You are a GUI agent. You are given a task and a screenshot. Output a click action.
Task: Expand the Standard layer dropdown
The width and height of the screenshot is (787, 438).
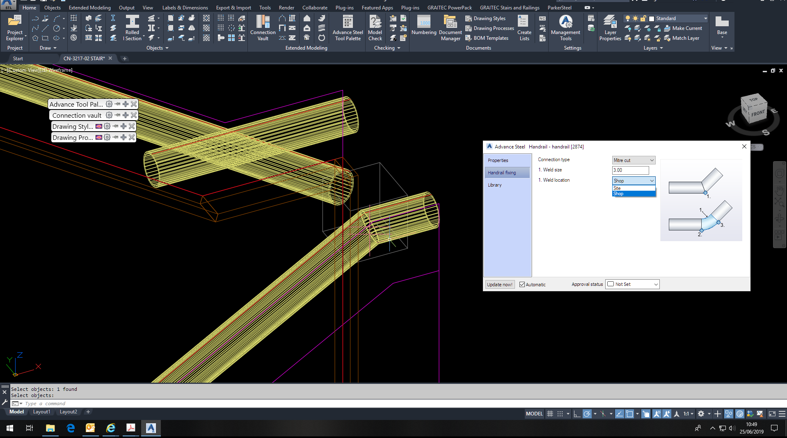tap(705, 18)
